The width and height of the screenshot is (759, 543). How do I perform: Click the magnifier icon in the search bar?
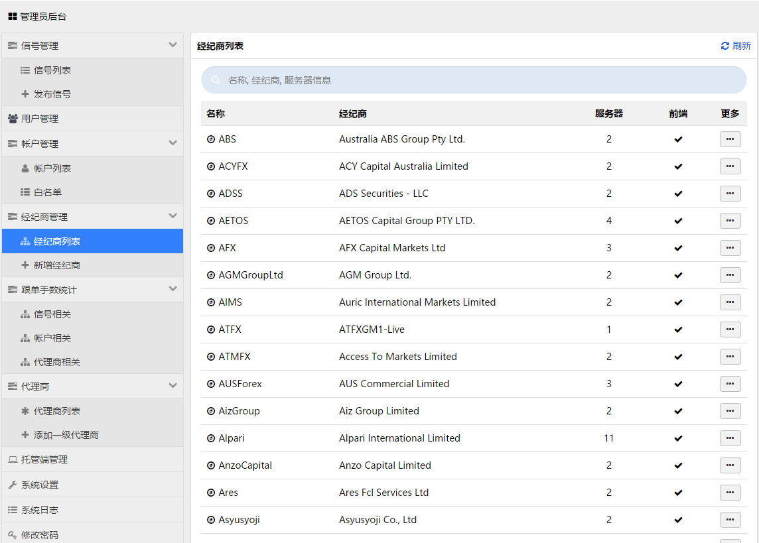pyautogui.click(x=216, y=80)
